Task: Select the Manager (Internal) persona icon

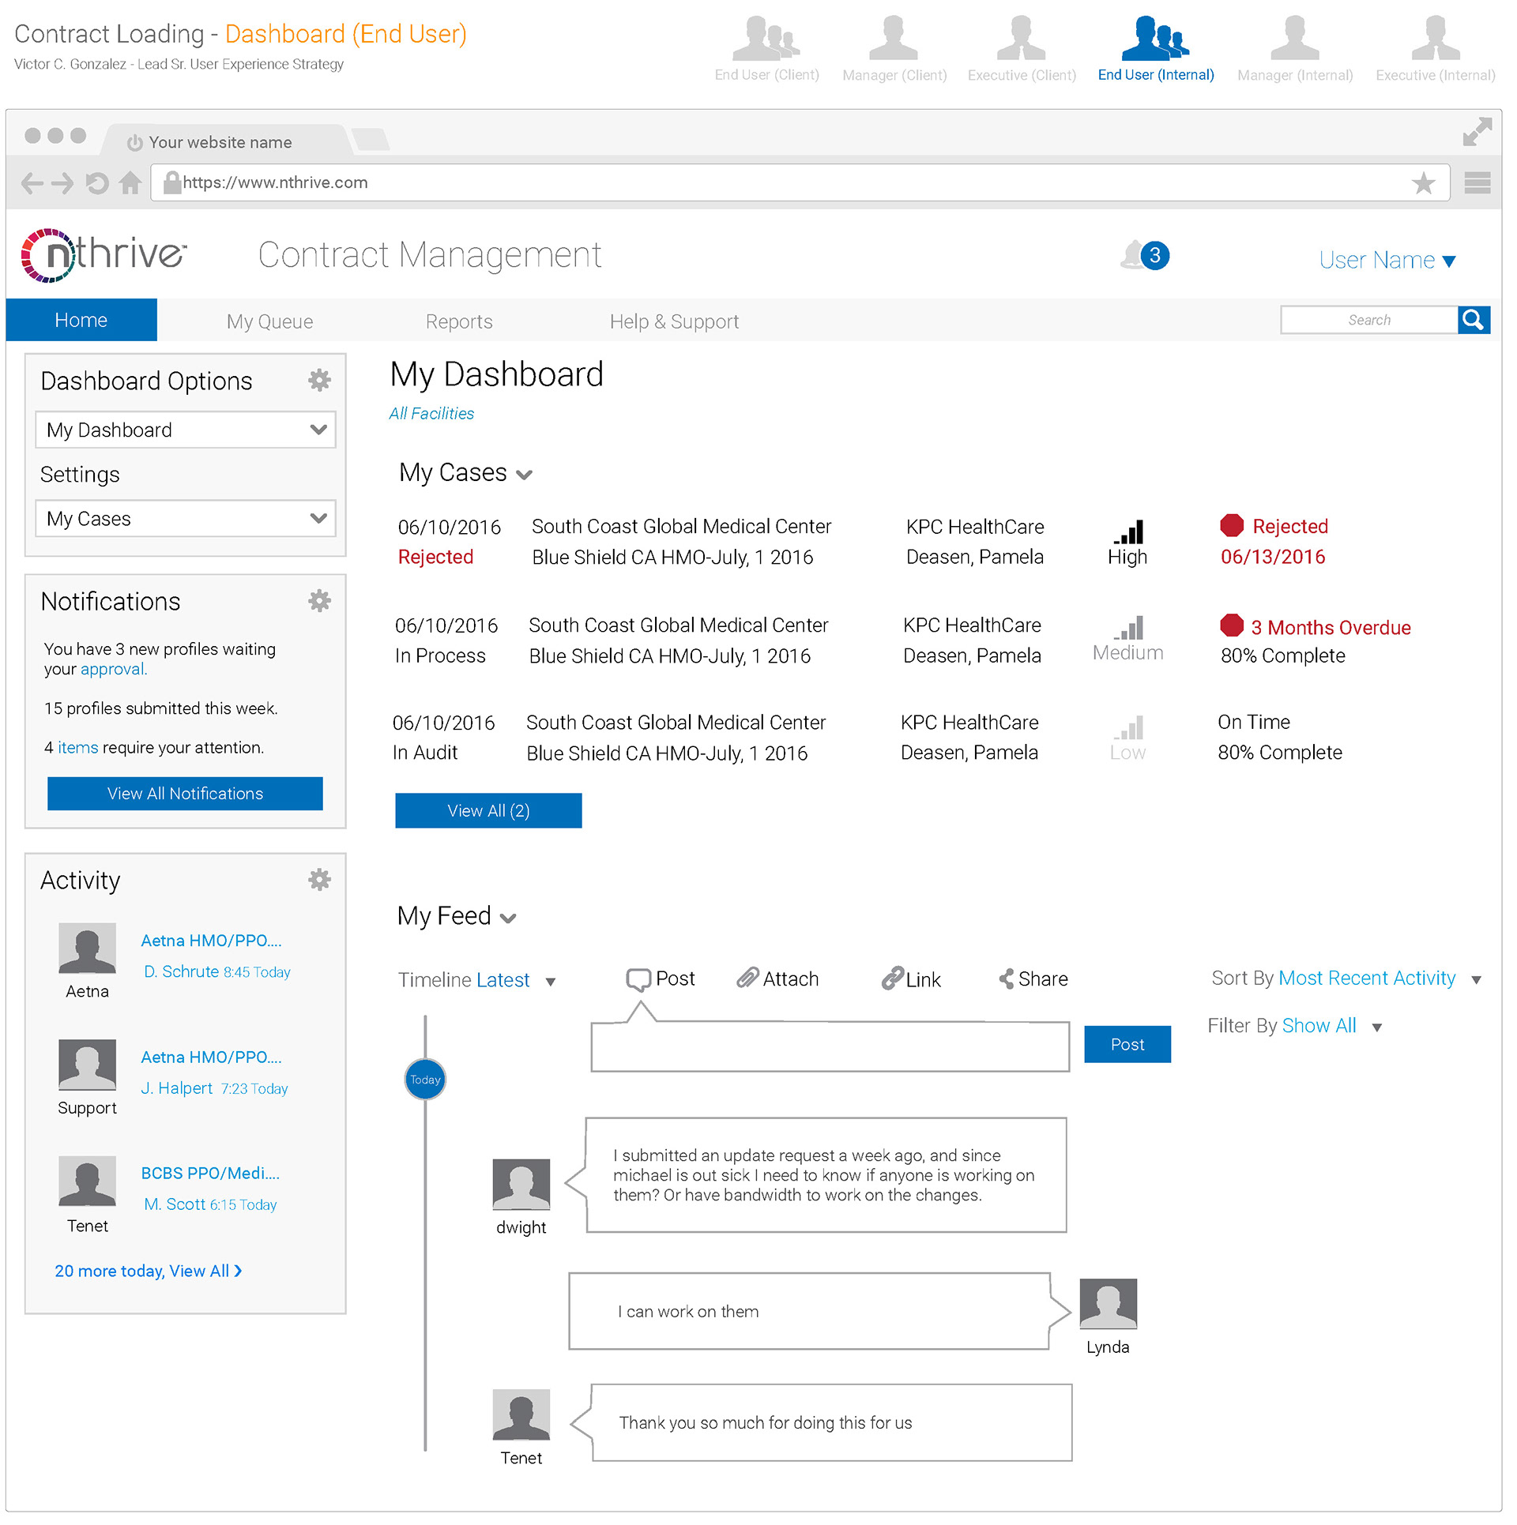Action: (1294, 39)
